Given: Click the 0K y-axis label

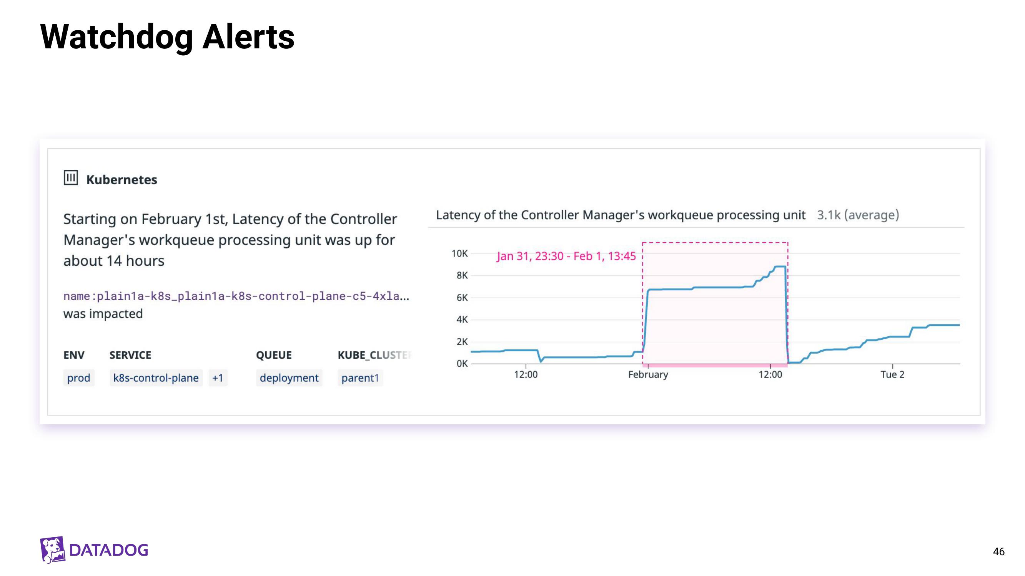Looking at the screenshot, I should point(462,364).
